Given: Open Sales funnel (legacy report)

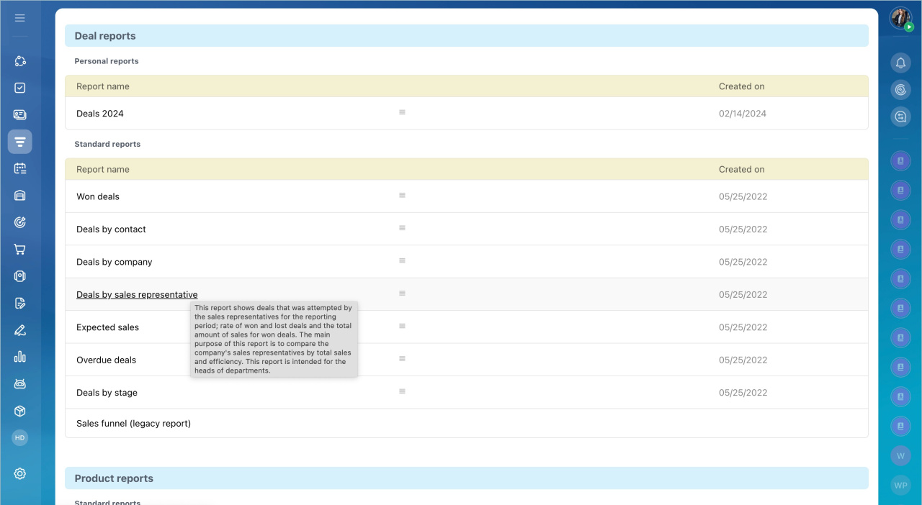Looking at the screenshot, I should pyautogui.click(x=133, y=424).
